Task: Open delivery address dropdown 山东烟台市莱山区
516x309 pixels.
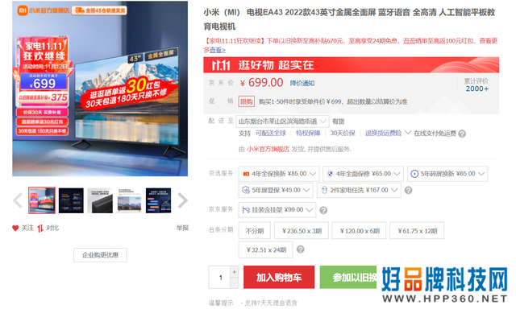Action: click(x=282, y=122)
